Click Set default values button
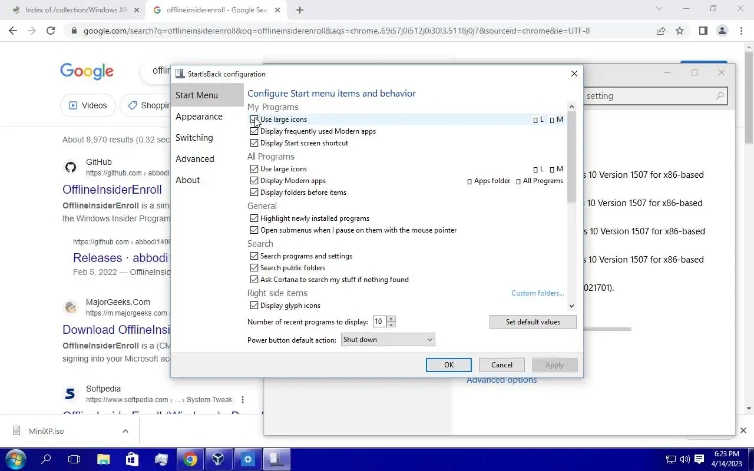The width and height of the screenshot is (754, 471). 533,322
